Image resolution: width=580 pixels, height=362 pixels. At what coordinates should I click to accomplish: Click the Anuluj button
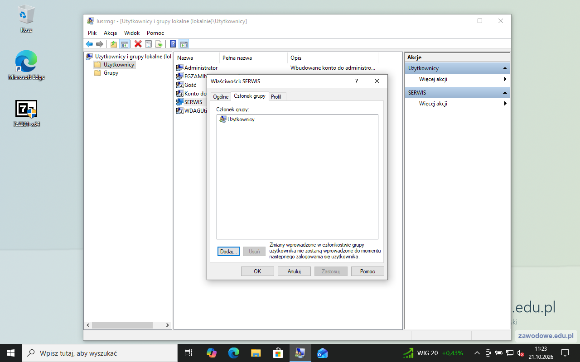click(x=294, y=271)
